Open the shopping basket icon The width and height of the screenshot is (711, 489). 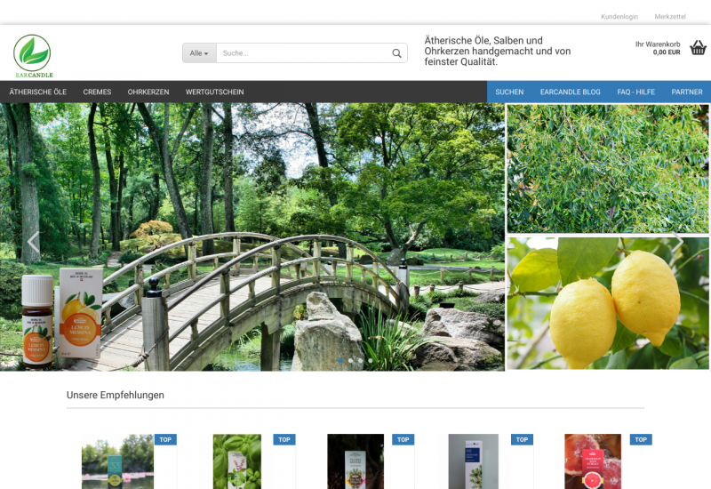pos(698,48)
